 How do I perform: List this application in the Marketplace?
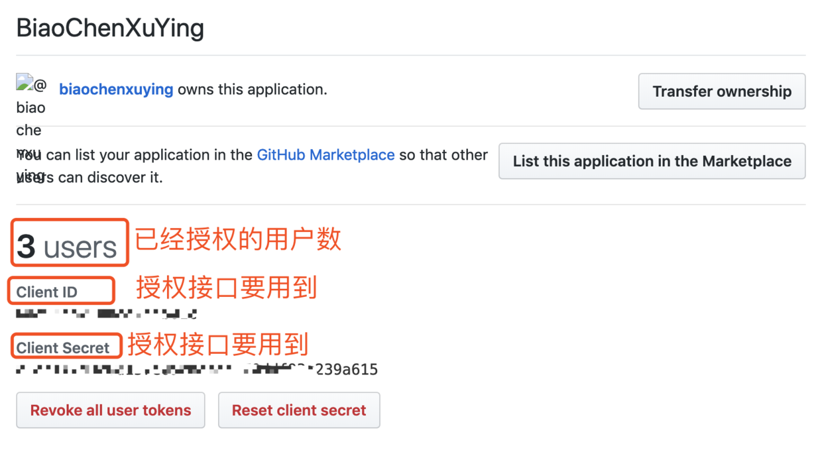point(652,161)
